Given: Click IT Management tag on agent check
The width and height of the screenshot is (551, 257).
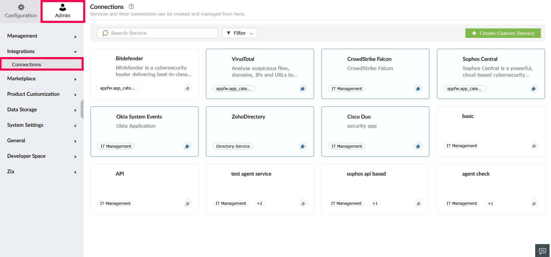Looking at the screenshot, I should tap(462, 203).
